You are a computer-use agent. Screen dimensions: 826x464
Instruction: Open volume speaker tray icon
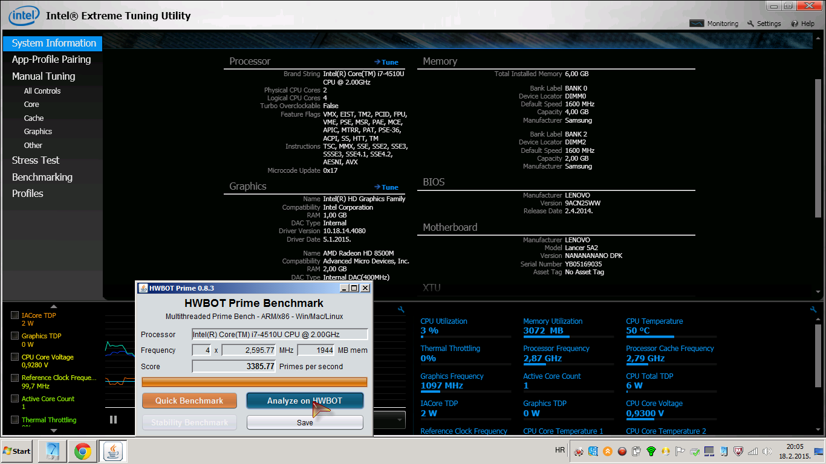pyautogui.click(x=767, y=451)
